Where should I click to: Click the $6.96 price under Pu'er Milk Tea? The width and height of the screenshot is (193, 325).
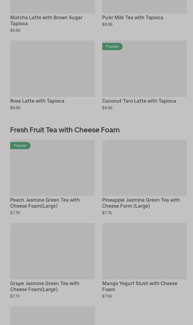click(x=107, y=24)
